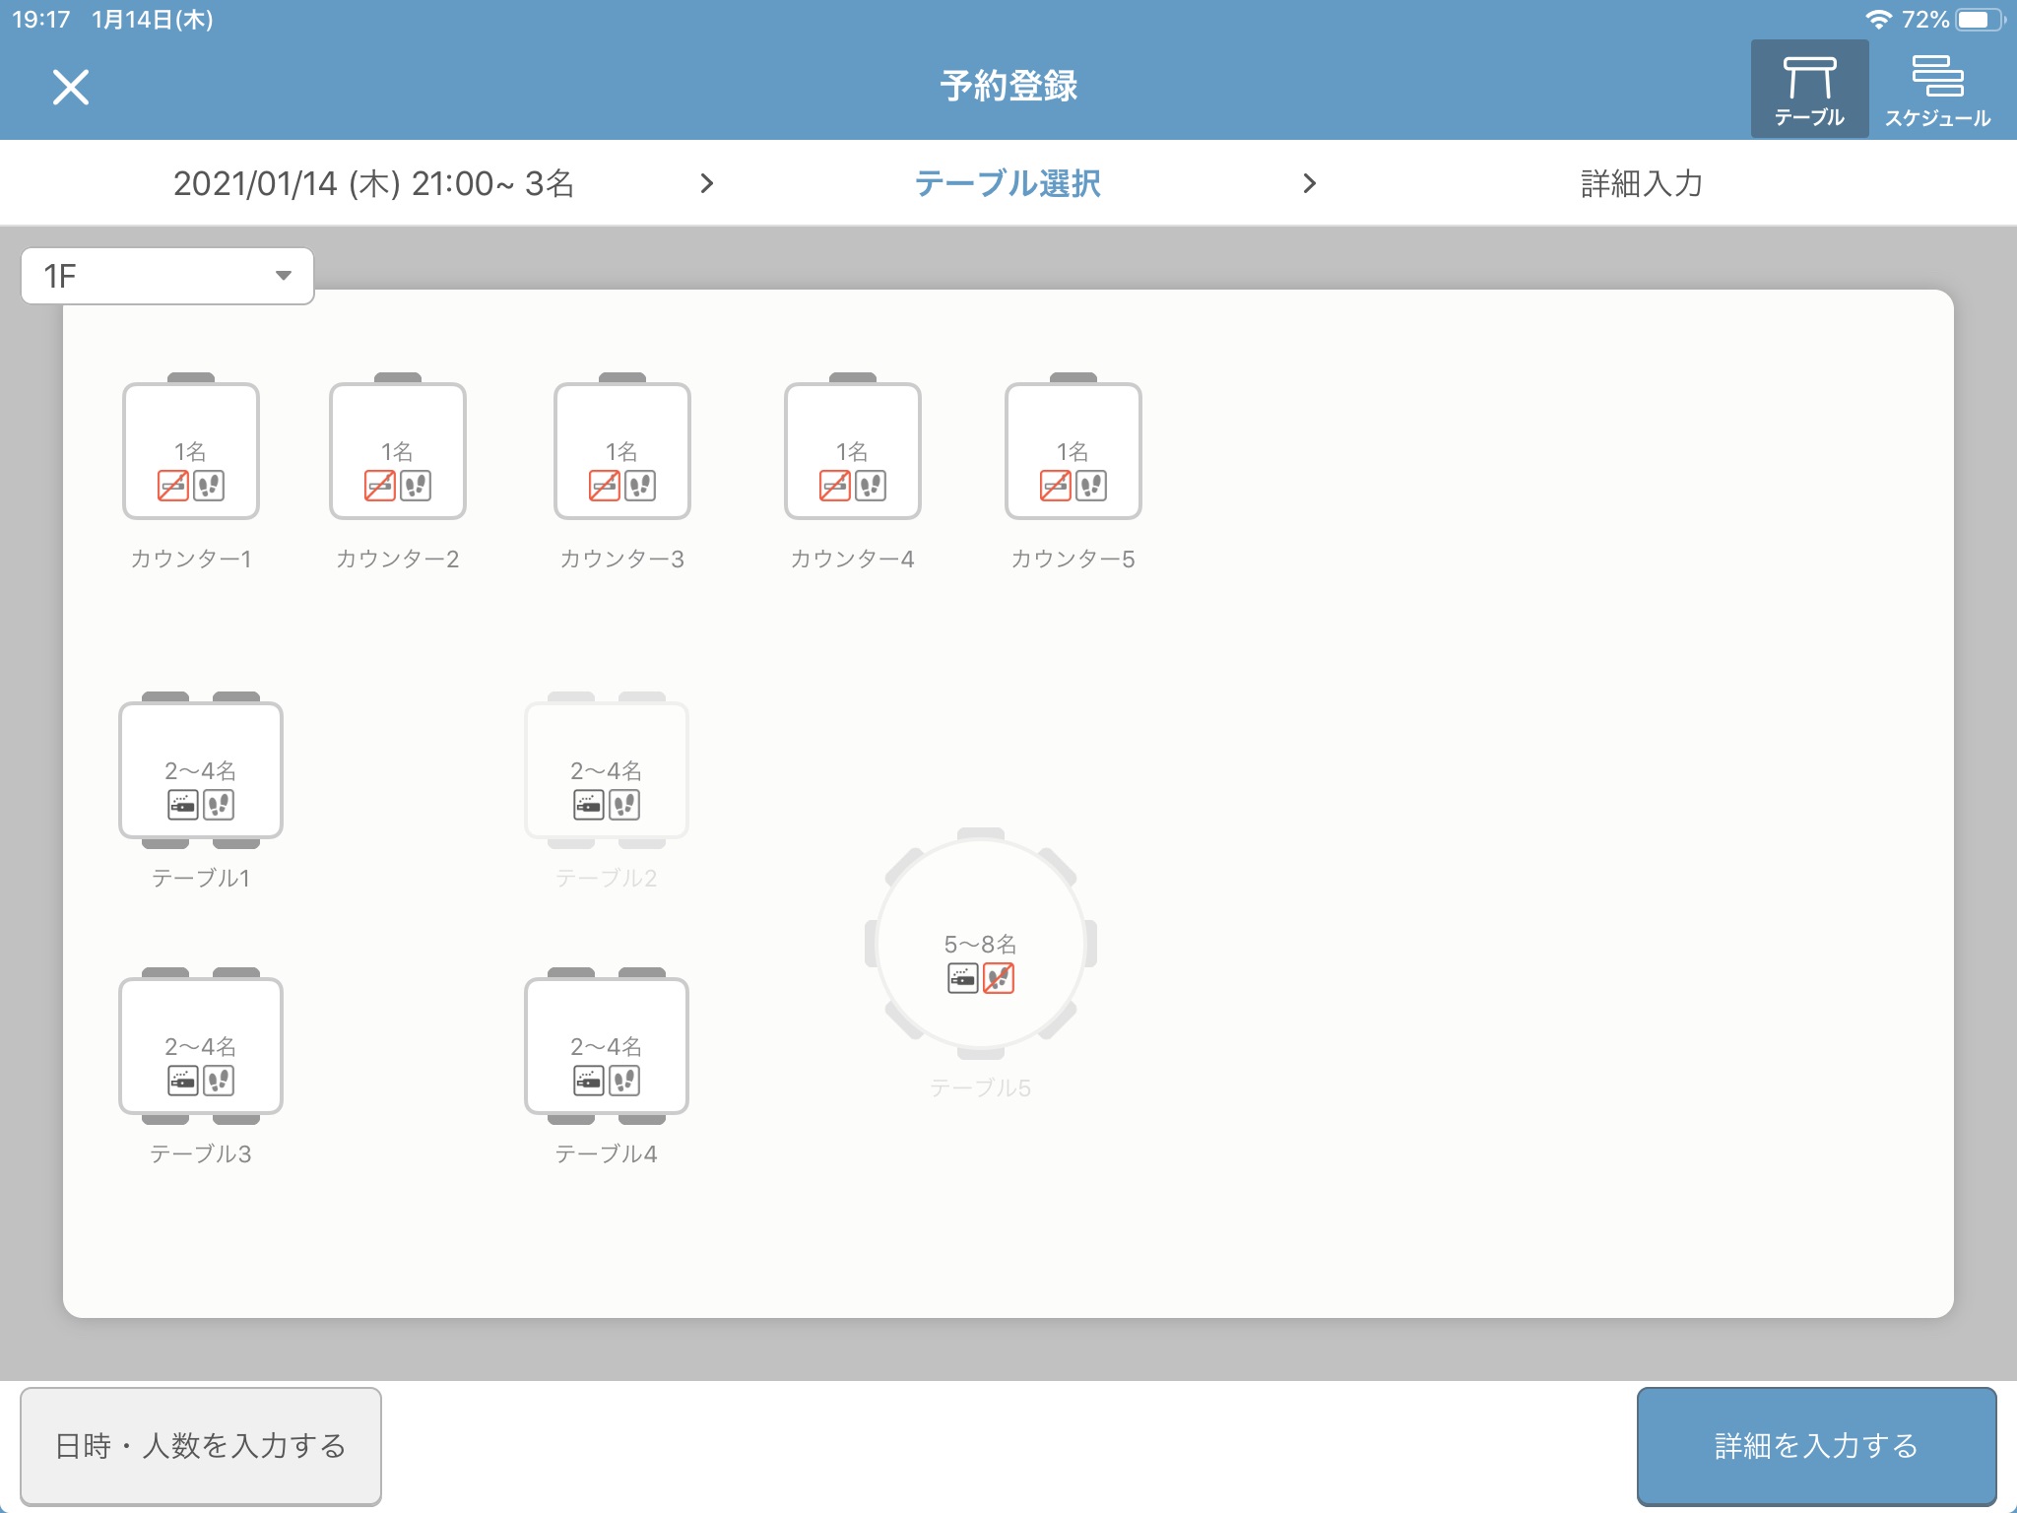
Task: Go to 詳細入力 step
Action: pyautogui.click(x=1642, y=183)
